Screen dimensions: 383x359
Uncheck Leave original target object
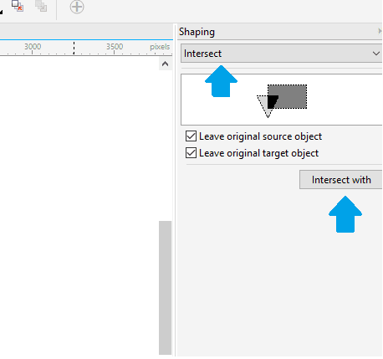pyautogui.click(x=191, y=153)
